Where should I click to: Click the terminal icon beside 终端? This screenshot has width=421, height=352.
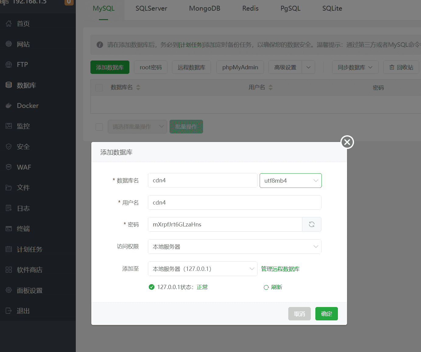coord(9,229)
